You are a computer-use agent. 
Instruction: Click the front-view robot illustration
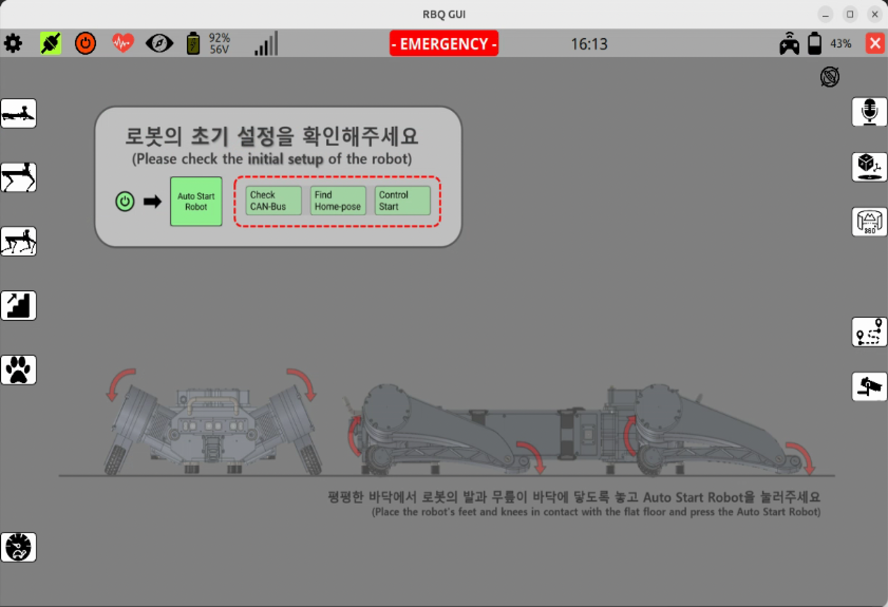click(213, 422)
